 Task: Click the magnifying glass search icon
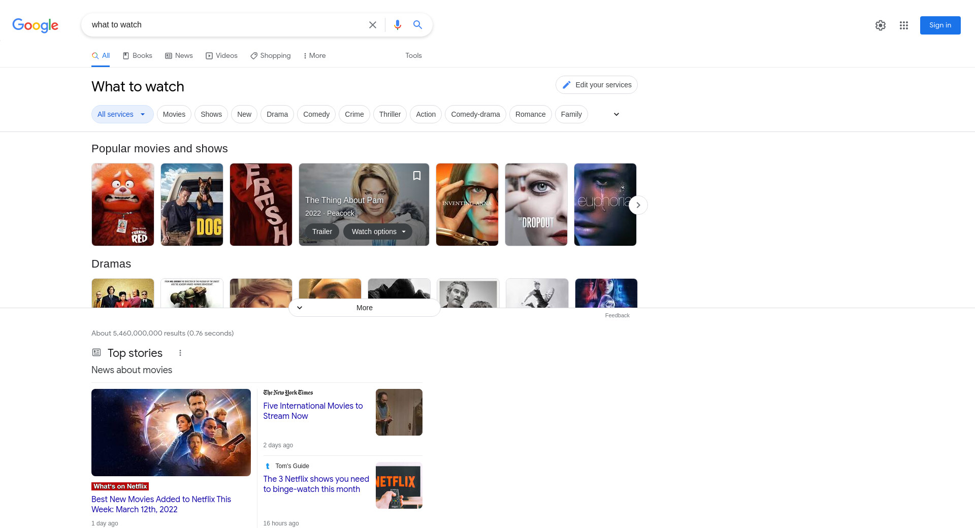417,25
